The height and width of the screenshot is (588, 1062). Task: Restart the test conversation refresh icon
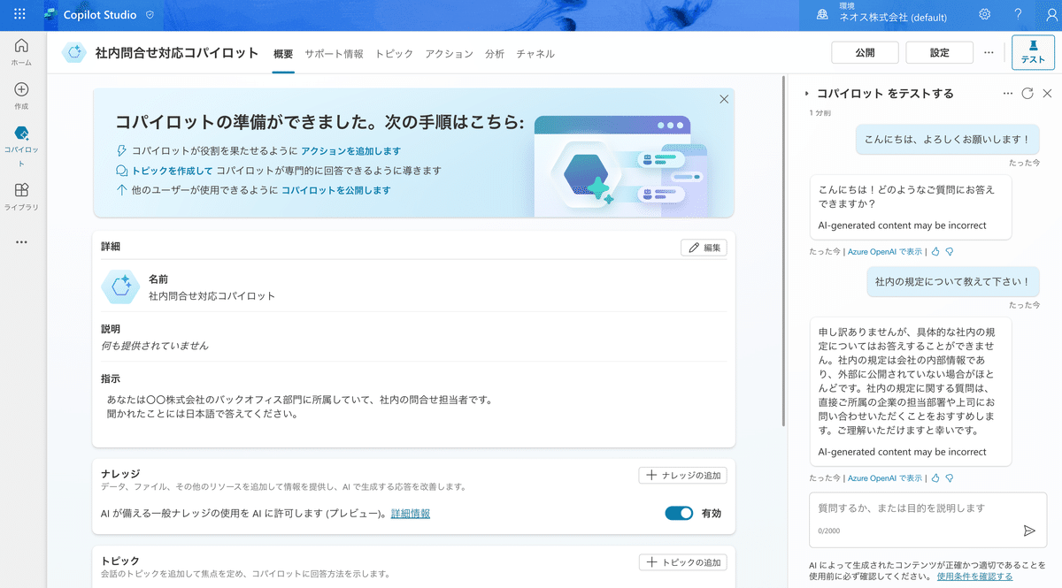(x=1027, y=94)
